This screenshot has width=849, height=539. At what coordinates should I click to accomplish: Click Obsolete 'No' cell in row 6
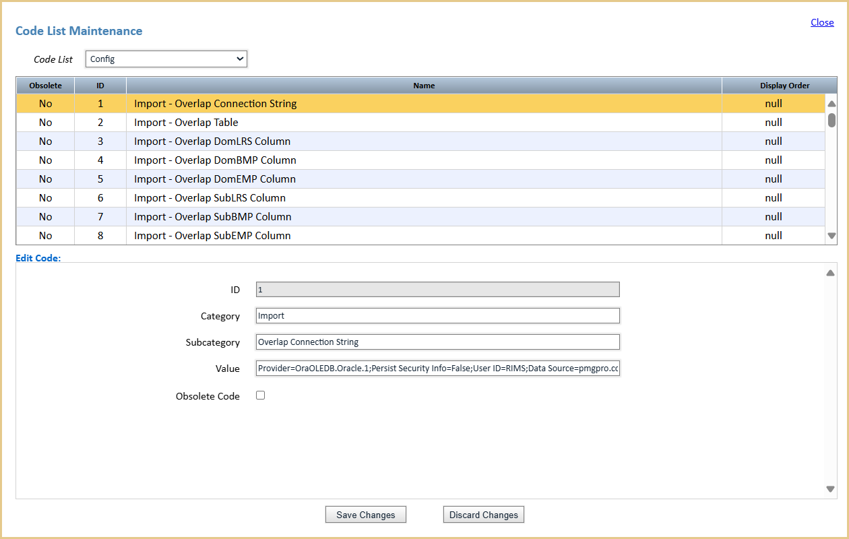pos(45,198)
